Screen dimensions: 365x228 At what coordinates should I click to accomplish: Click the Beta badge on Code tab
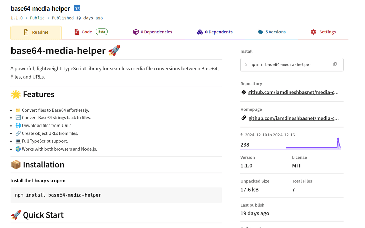tap(102, 32)
